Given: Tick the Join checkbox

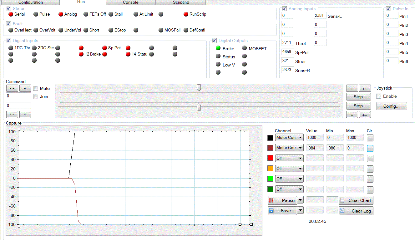Looking at the screenshot, I should [36, 97].
